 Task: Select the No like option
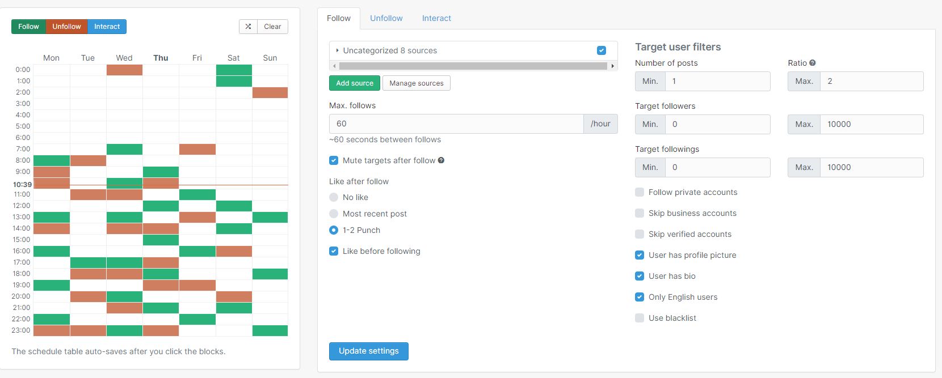pyautogui.click(x=334, y=197)
